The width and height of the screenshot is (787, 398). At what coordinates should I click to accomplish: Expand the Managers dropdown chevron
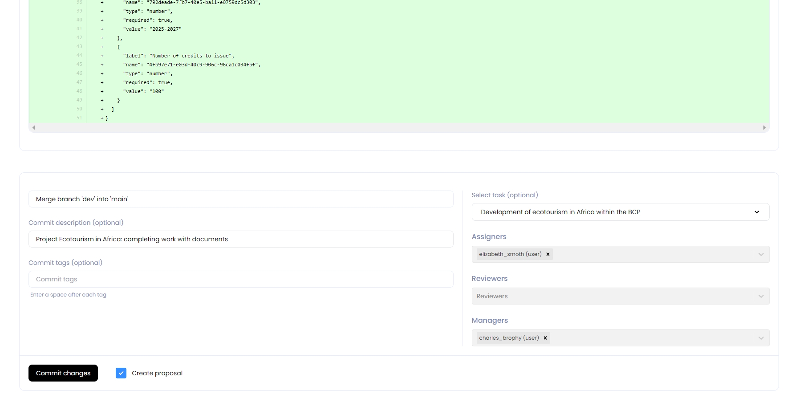(x=761, y=338)
